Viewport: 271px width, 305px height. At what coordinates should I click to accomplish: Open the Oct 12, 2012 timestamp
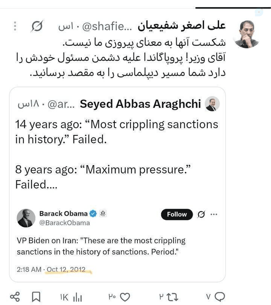point(66,269)
